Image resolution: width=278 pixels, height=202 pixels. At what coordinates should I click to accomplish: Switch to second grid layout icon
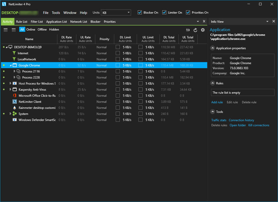coord(14,30)
